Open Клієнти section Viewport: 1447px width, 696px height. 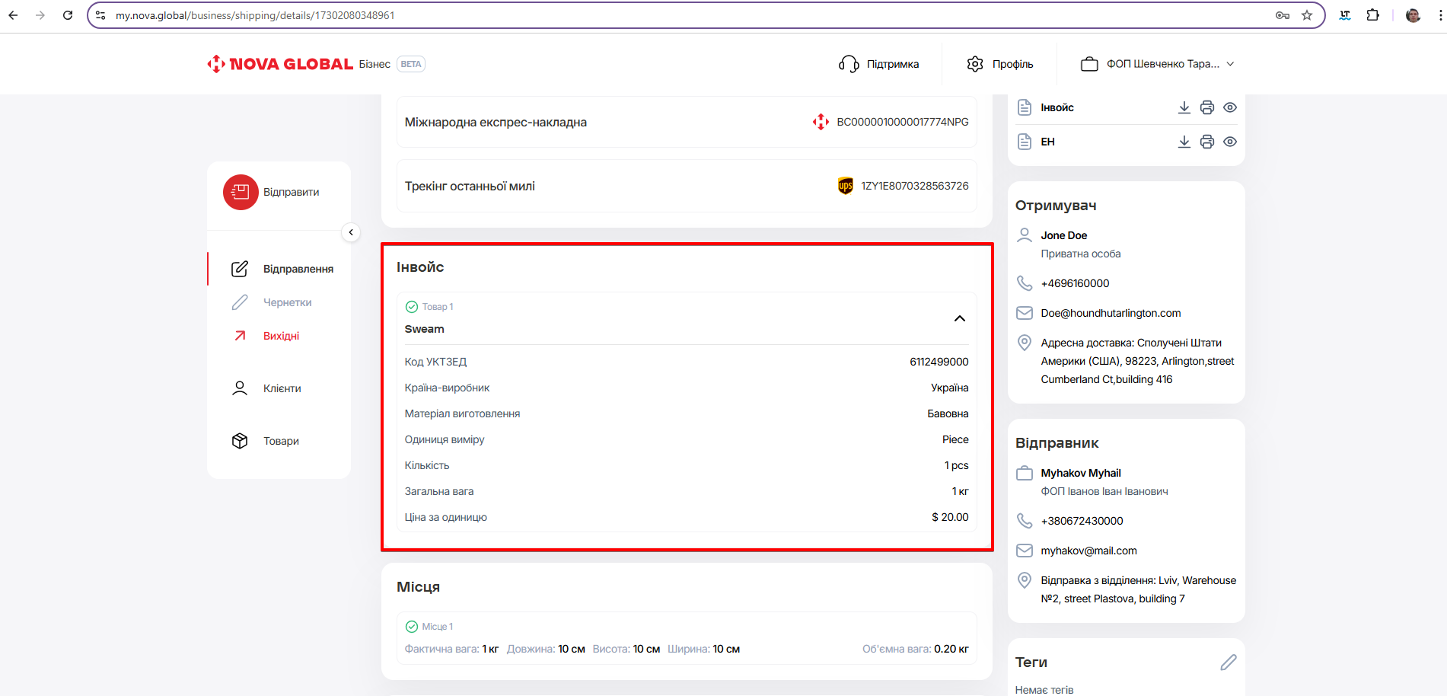(282, 388)
